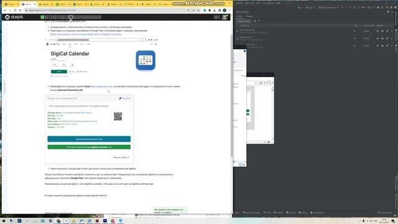This screenshot has width=398, height=224.
Task: Click the package name URL field in Evozi screenshot
Action: (89, 106)
